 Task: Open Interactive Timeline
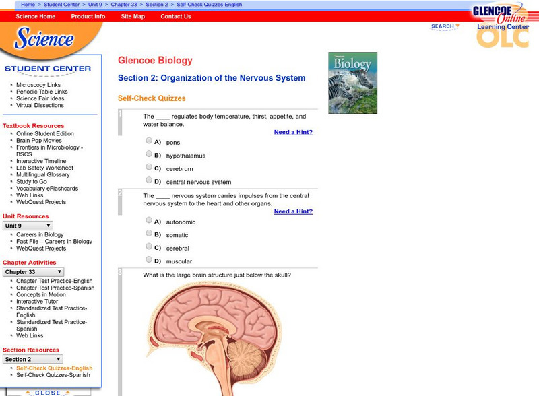point(41,161)
